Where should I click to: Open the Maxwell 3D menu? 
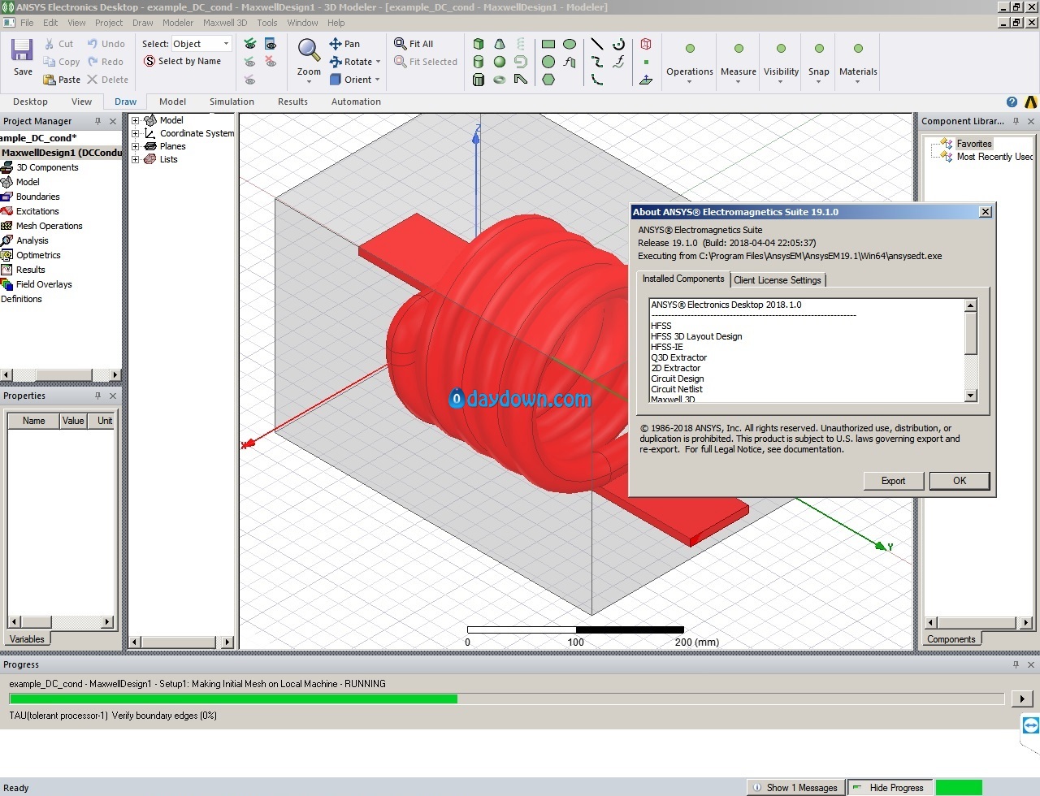coord(225,23)
